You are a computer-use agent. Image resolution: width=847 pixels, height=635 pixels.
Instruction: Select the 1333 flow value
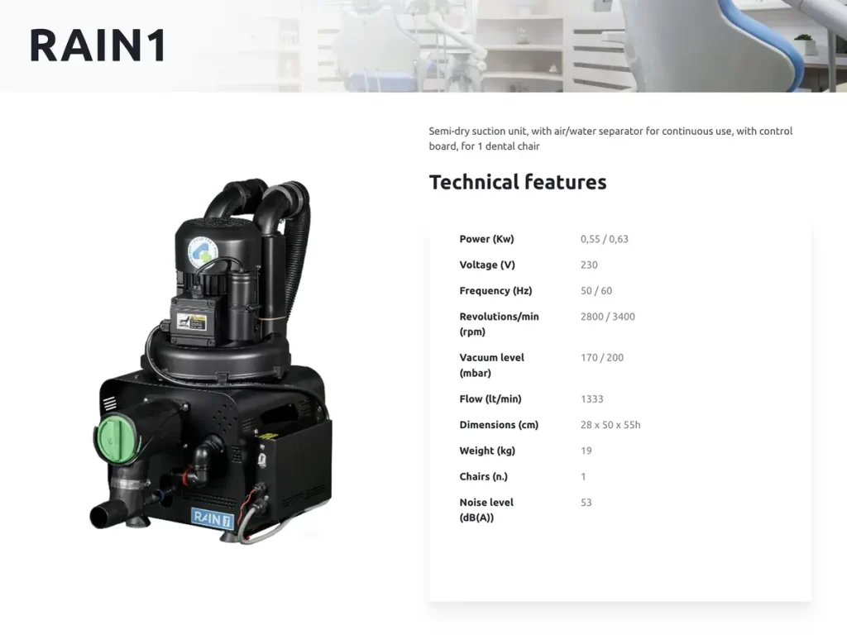click(x=591, y=399)
